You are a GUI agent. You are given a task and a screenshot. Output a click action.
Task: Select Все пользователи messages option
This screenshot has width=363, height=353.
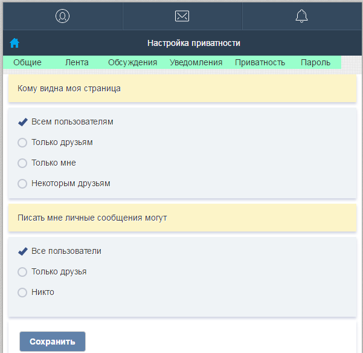tap(23, 251)
